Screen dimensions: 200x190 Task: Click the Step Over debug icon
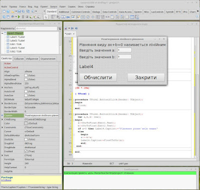click(x=35, y=17)
